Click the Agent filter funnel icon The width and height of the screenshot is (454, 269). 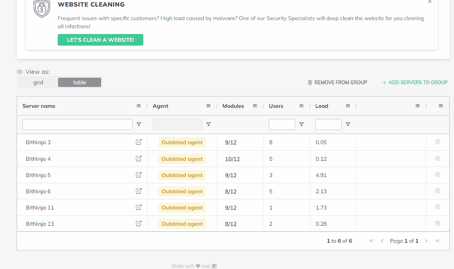[x=208, y=124]
